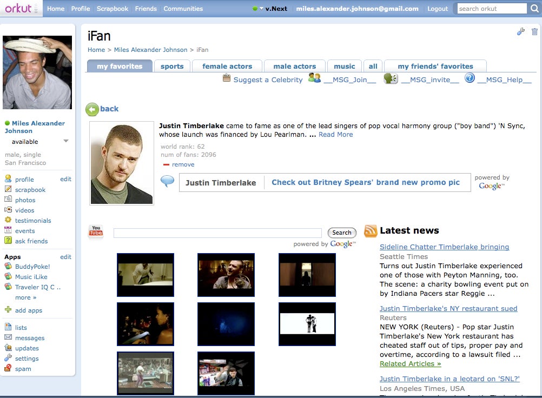The width and height of the screenshot is (542, 398).
Task: Click the question mark help icon
Action: pos(470,78)
